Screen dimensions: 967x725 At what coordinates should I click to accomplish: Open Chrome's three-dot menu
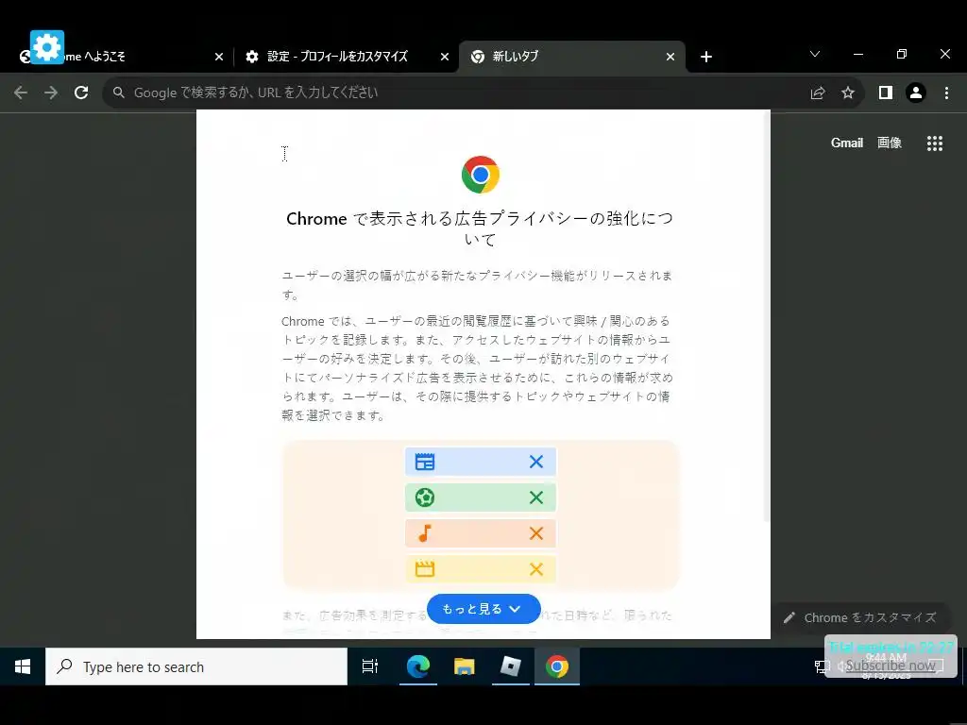coord(946,93)
